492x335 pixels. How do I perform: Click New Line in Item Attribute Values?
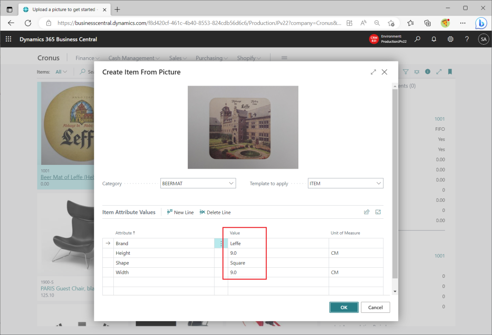pos(180,212)
